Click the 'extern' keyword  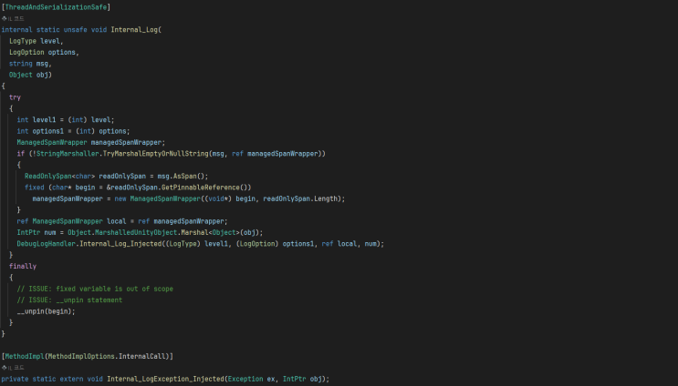(71, 379)
